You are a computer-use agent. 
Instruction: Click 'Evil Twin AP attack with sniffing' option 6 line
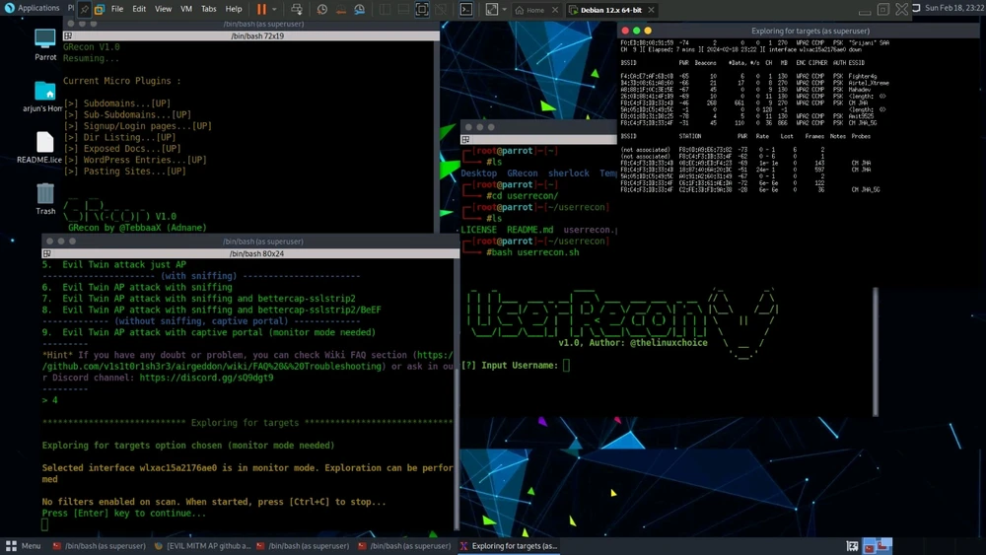[x=137, y=287]
